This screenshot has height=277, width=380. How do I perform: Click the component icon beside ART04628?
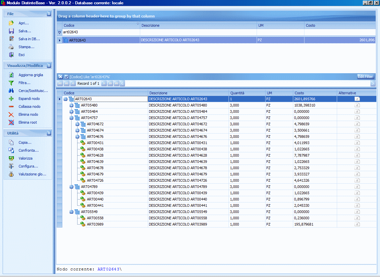[x=83, y=155]
